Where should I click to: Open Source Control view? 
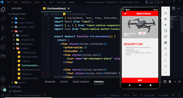3,28
